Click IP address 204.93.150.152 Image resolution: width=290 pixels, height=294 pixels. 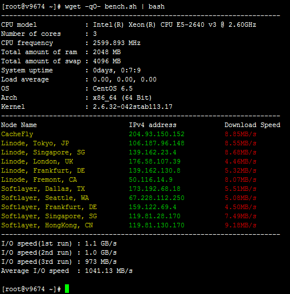pos(157,134)
